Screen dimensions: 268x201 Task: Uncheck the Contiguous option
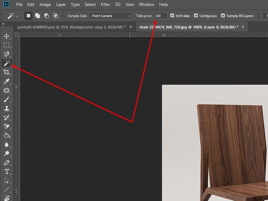point(196,16)
